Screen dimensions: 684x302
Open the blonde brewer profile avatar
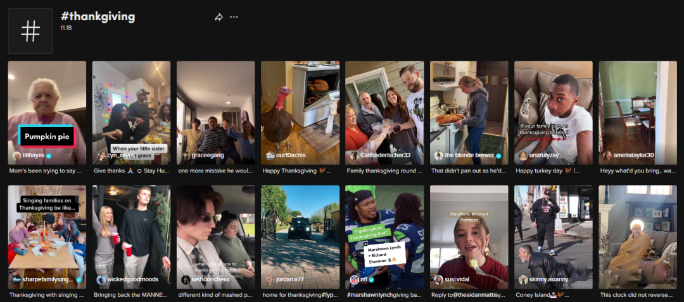coord(439,156)
